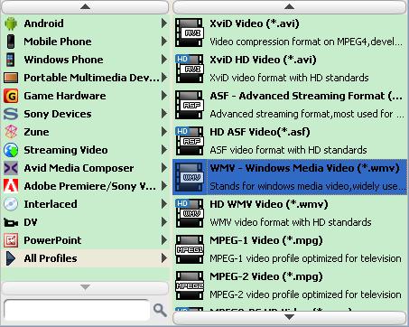This screenshot has height=327, width=409.
Task: Click 'MPEG-2 video profile optimized for television' text
Action: tap(305, 294)
